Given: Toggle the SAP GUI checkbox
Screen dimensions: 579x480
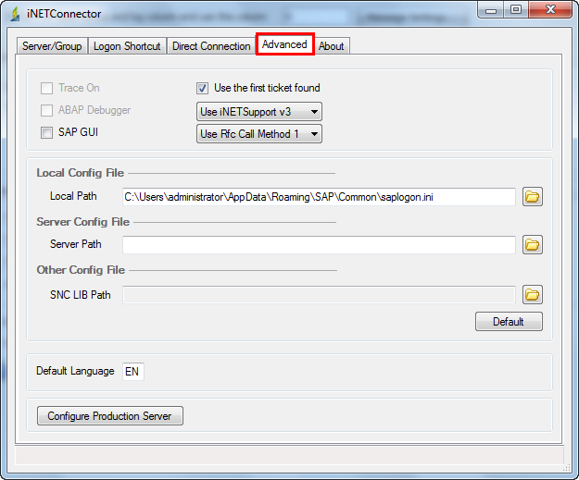Looking at the screenshot, I should 46,133.
